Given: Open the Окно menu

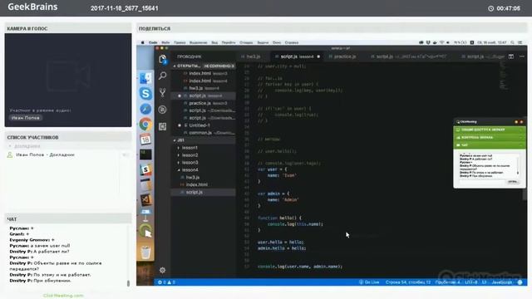Looking at the screenshot, I should coord(277,42).
